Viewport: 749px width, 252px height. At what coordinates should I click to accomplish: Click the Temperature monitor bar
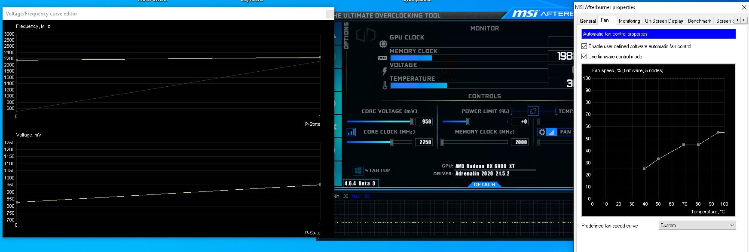tap(468, 85)
